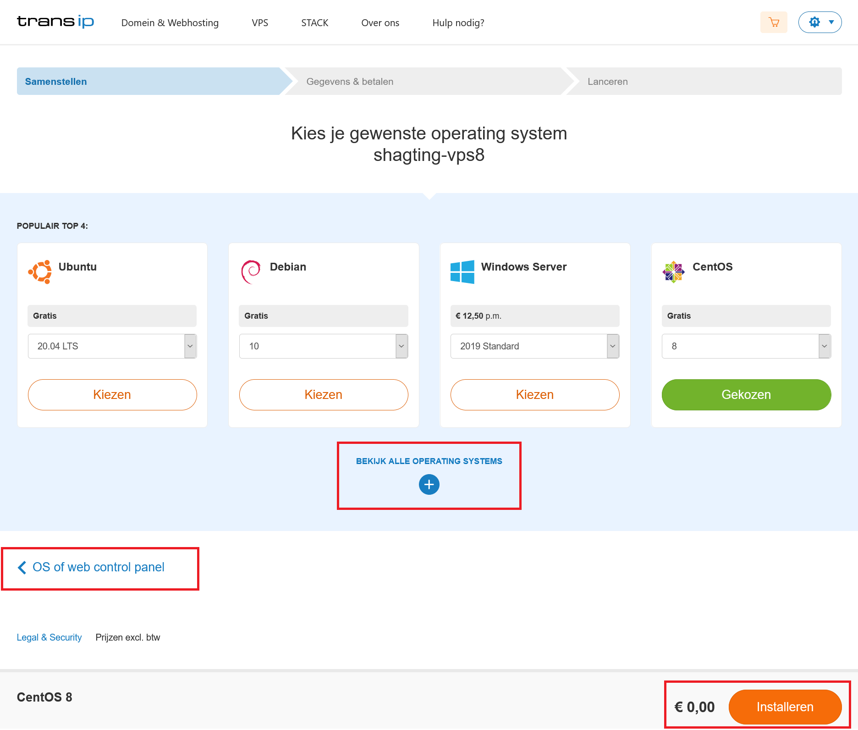858x730 pixels.
Task: Click the blue plus circle icon
Action: [429, 485]
